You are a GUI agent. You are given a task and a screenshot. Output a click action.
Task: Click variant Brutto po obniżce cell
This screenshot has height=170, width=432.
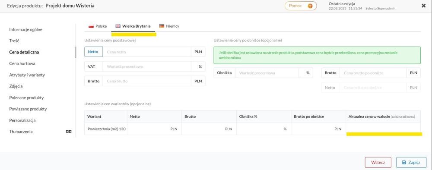click(x=318, y=129)
